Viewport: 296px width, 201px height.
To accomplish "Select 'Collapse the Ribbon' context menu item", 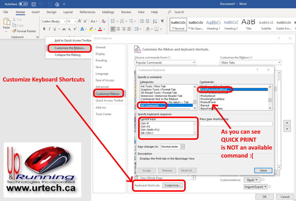I will click(x=68, y=55).
